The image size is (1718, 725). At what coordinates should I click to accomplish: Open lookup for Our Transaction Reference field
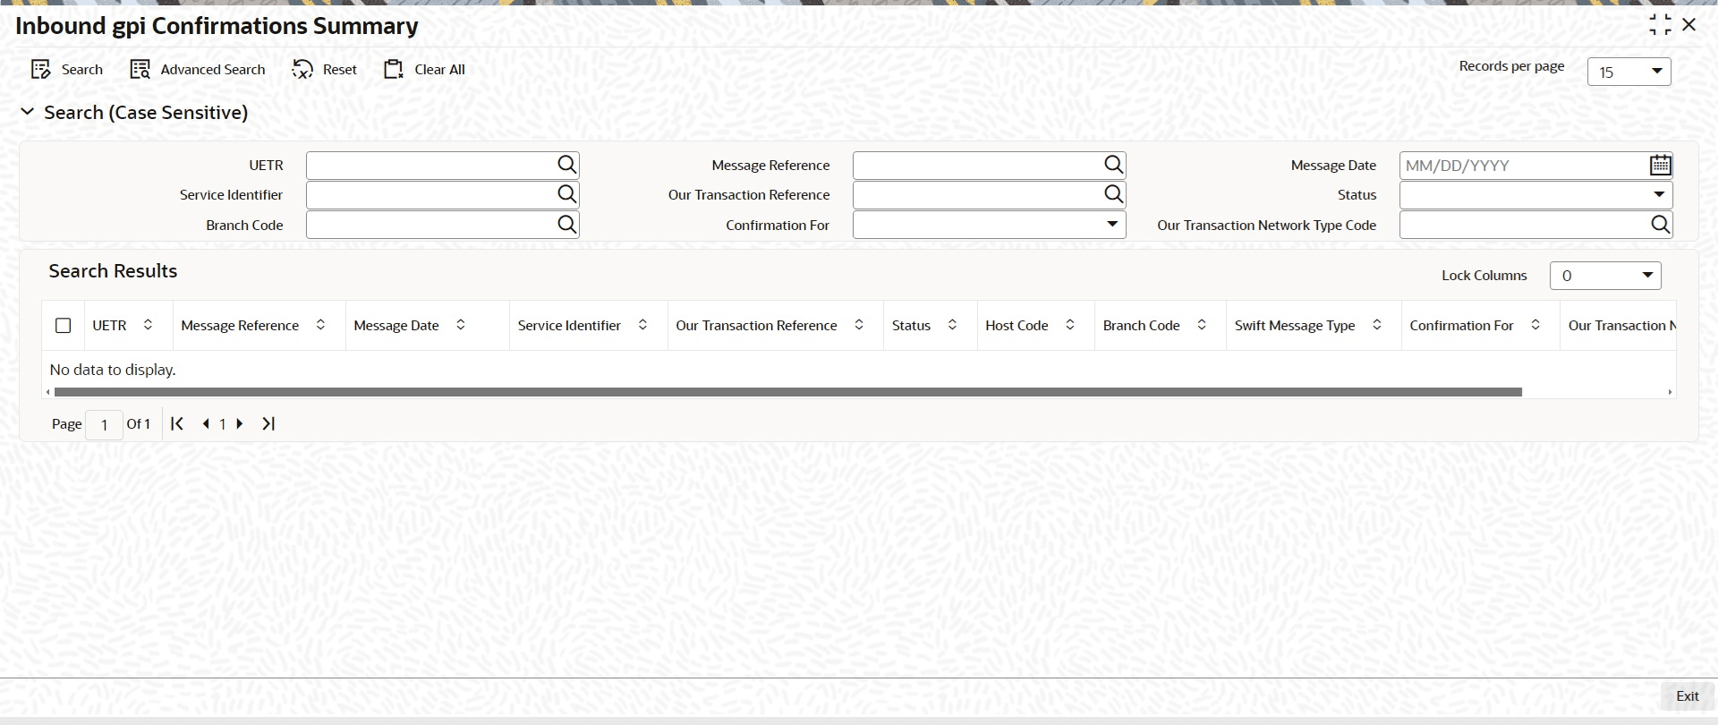(x=1113, y=194)
